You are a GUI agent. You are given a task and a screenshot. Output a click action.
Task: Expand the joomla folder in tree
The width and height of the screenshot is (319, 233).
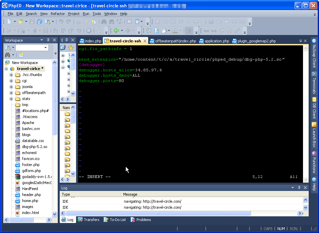tap(11, 87)
